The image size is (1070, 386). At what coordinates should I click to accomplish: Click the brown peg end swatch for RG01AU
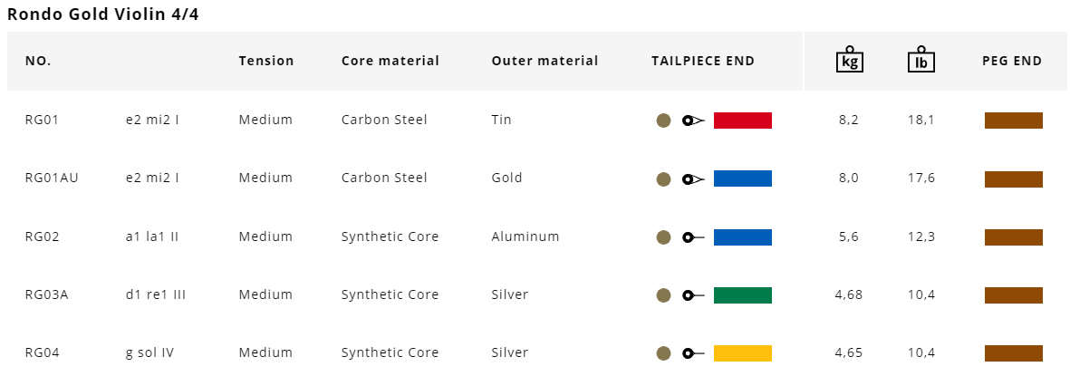point(1013,179)
